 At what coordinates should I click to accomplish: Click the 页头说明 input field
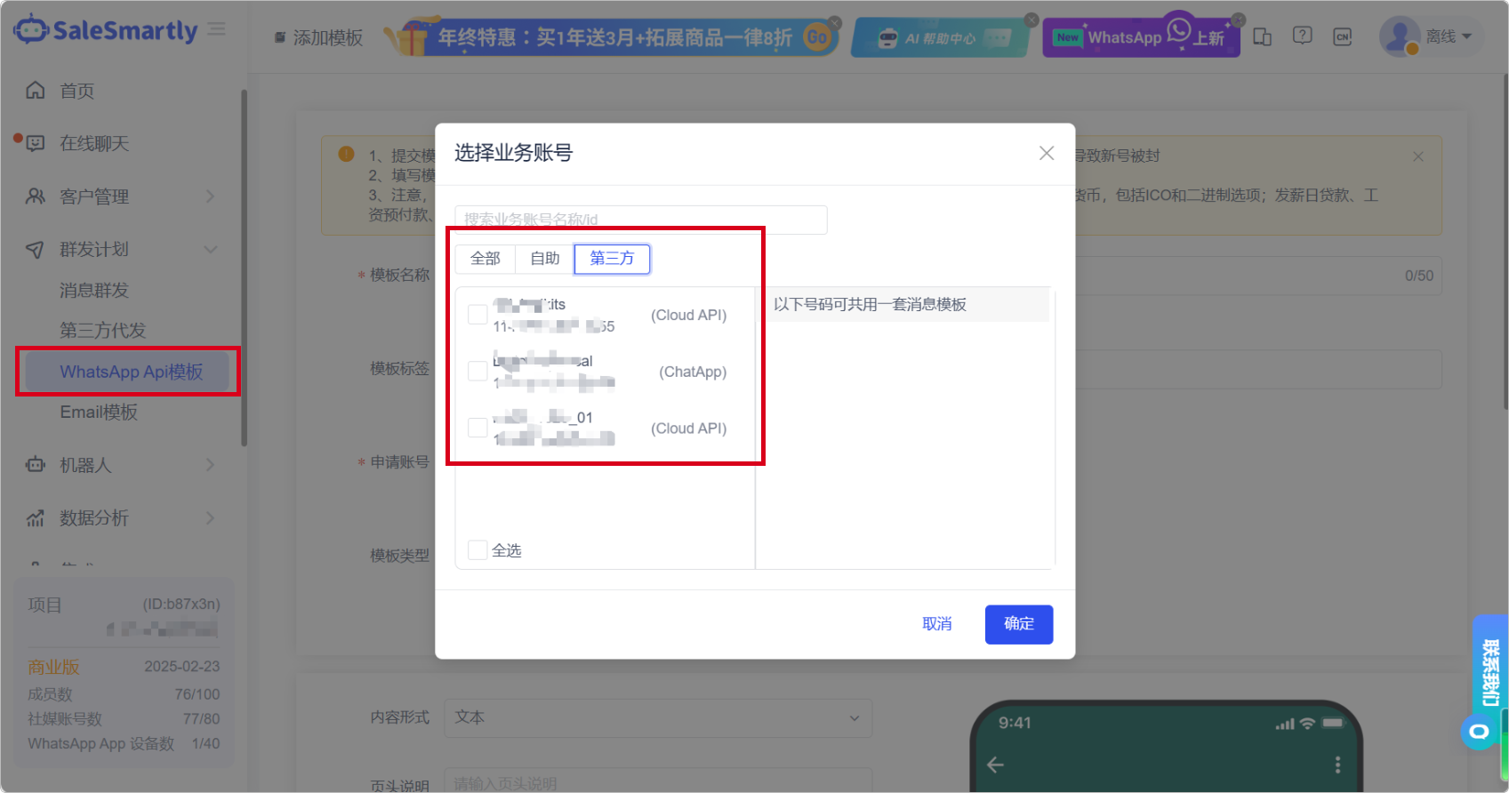[658, 782]
